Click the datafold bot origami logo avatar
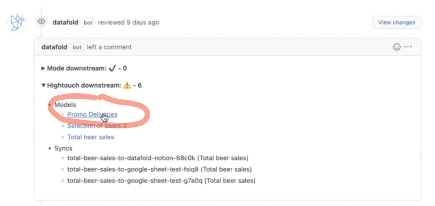This screenshot has height=206, width=435. tap(16, 22)
